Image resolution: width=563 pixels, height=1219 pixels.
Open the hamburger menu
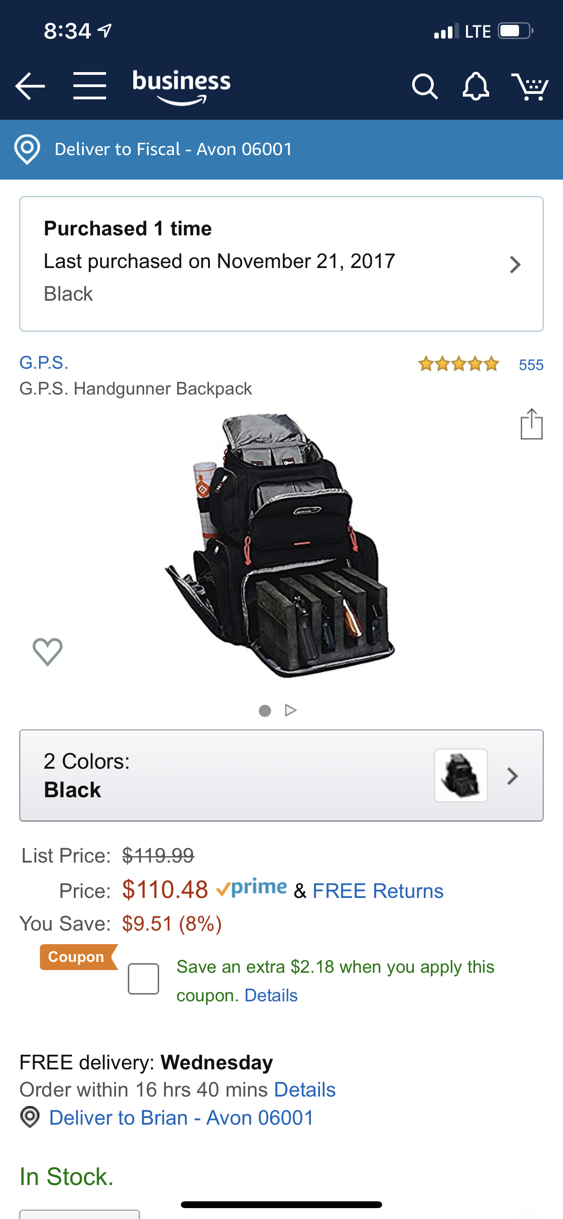(89, 86)
